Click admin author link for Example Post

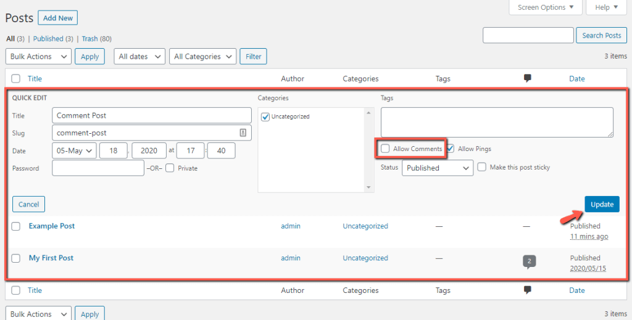pyautogui.click(x=291, y=226)
